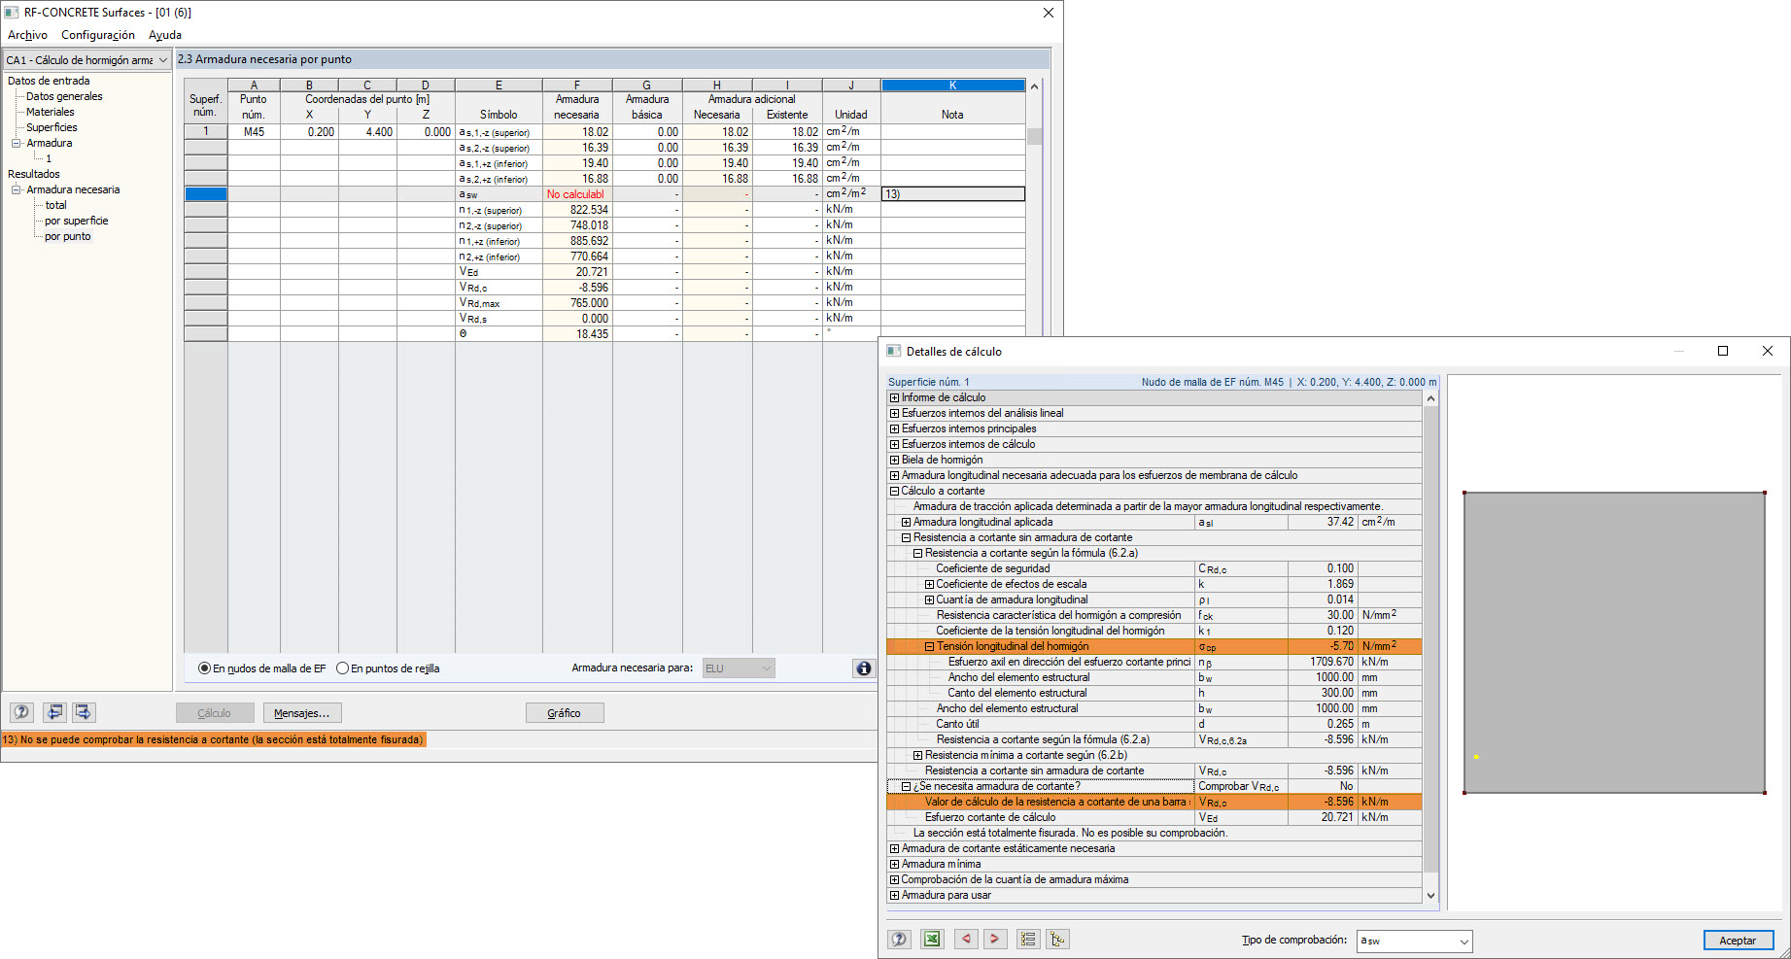Expand 'Comprobación de la cuantía de armadura máxima'

(895, 879)
